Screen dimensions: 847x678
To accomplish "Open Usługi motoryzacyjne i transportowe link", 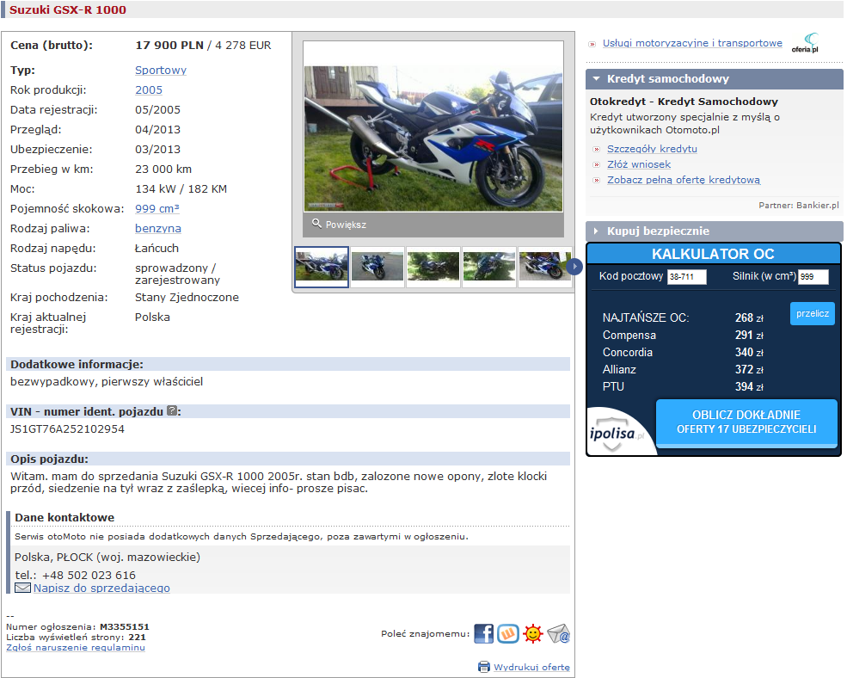I will (x=692, y=43).
